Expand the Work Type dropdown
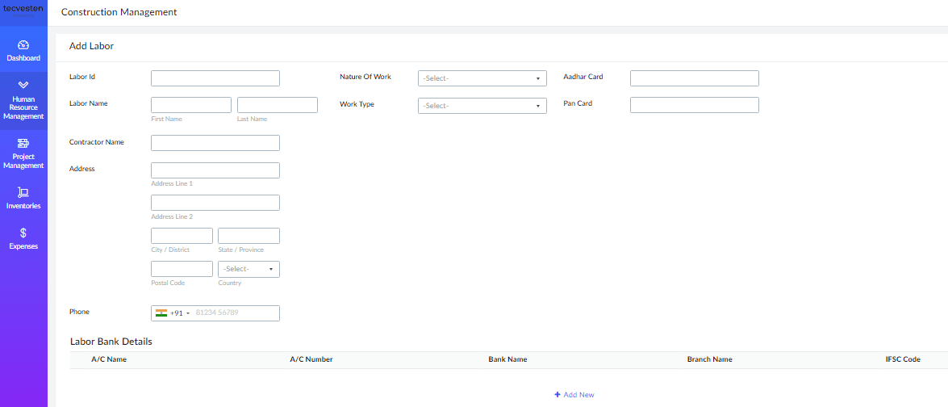This screenshot has width=948, height=407. pyautogui.click(x=482, y=106)
